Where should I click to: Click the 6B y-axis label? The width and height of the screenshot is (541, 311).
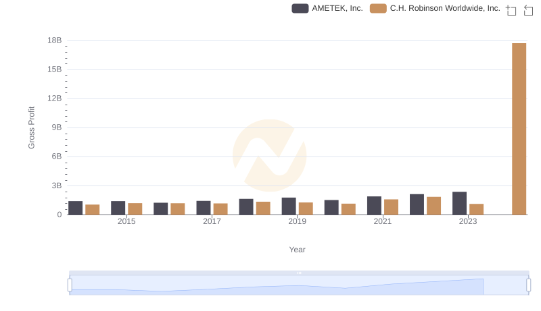point(57,157)
